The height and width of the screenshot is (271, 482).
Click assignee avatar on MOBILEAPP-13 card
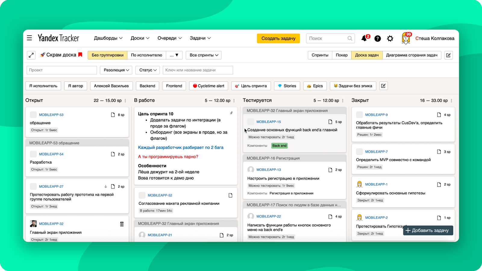[251, 170]
